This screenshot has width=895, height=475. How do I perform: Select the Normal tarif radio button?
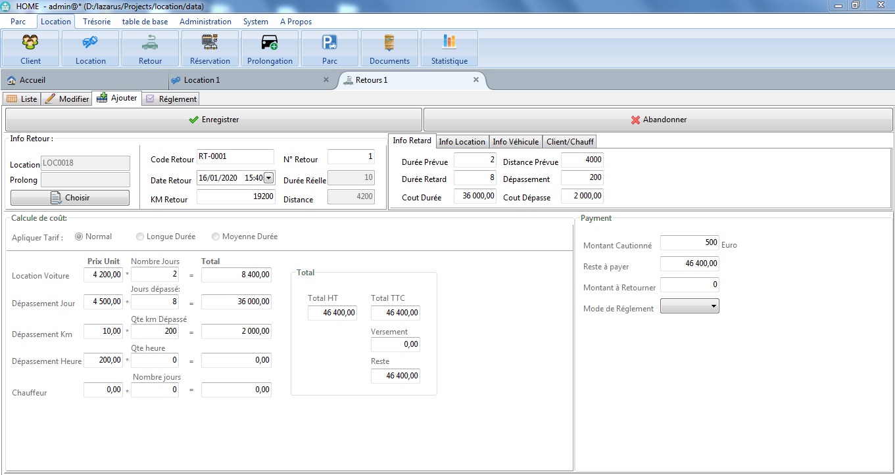[80, 237]
